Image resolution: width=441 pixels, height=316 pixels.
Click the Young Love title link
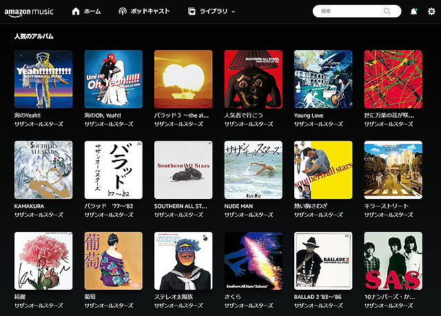(x=309, y=116)
